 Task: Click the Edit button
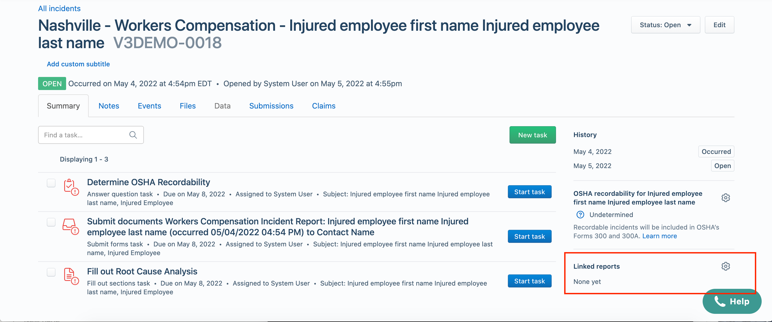[x=719, y=25]
